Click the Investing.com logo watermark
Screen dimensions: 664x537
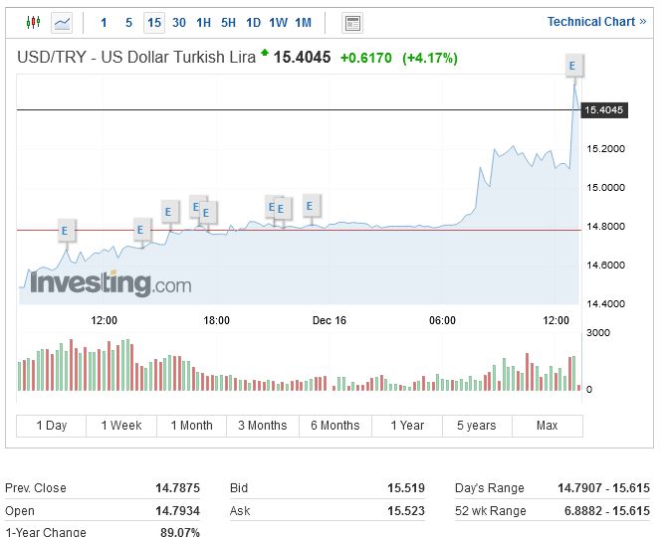coord(111,283)
